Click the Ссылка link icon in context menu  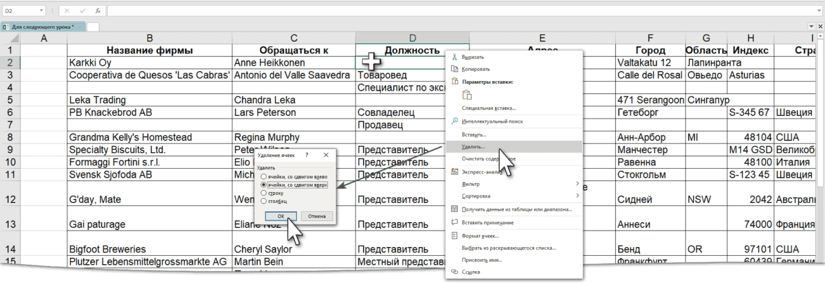454,272
